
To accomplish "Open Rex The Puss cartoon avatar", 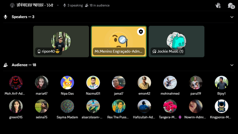I will pyautogui.click(x=119, y=106).
